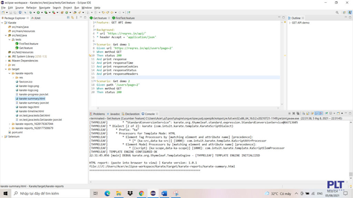Open the Navigate menu
This screenshot has height=198, width=353.
point(45,8)
